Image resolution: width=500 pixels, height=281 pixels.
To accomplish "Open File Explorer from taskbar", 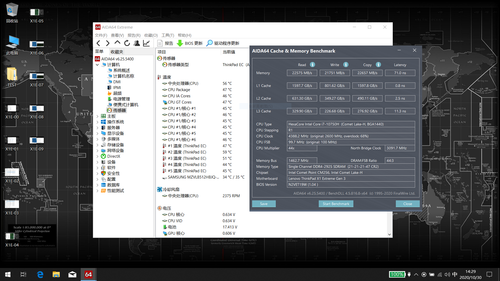I will (56, 274).
